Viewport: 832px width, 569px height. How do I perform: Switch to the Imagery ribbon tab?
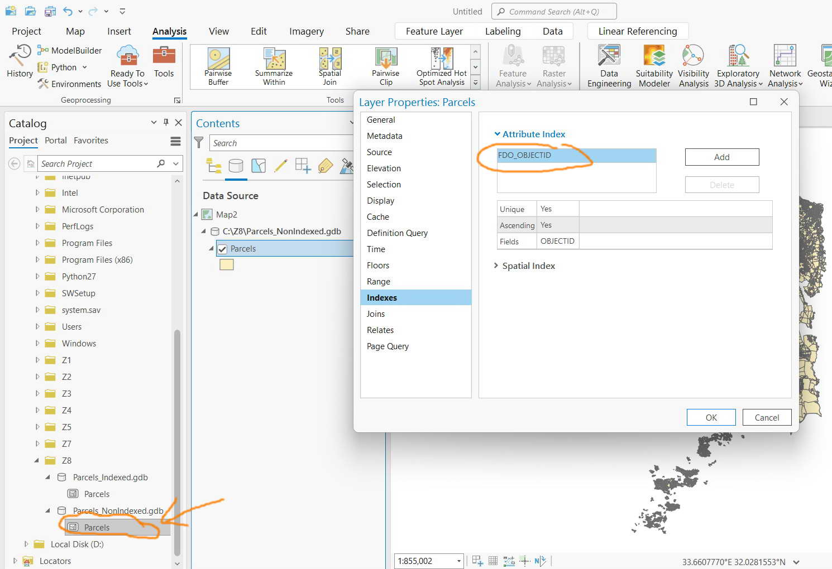(306, 31)
